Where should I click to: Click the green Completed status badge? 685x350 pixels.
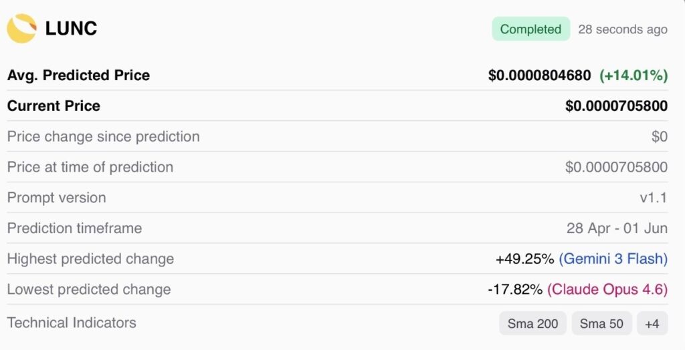tap(530, 29)
